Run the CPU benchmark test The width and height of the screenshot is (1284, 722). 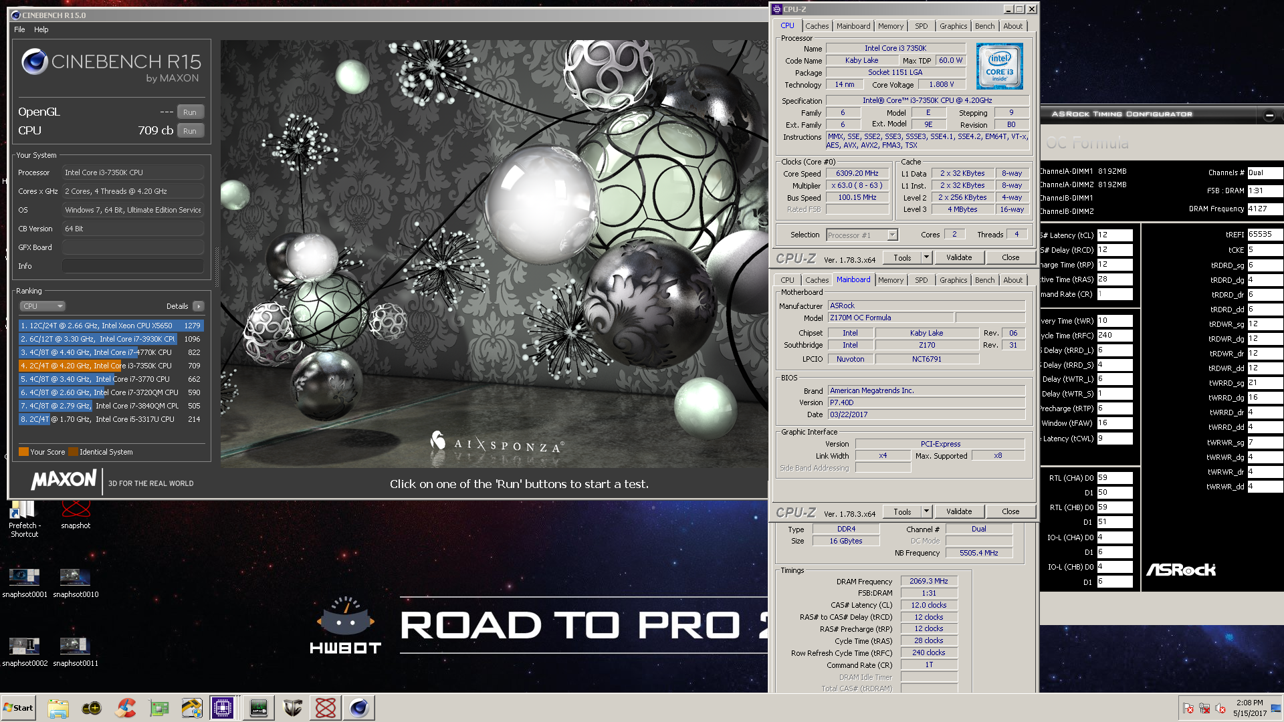190,131
